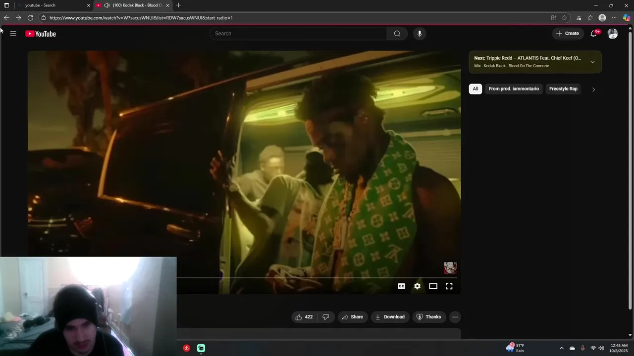
Task: Open the green taskbar app icon
Action: [201, 348]
